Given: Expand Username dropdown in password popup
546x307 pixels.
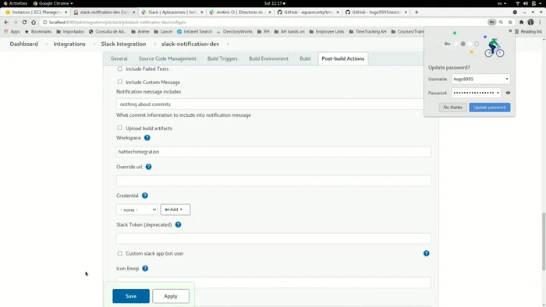Looking at the screenshot, I should tap(507, 79).
